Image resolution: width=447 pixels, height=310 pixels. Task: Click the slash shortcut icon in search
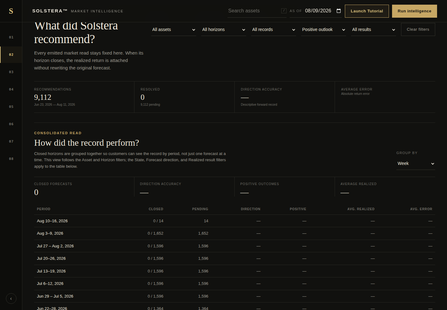pyautogui.click(x=284, y=11)
